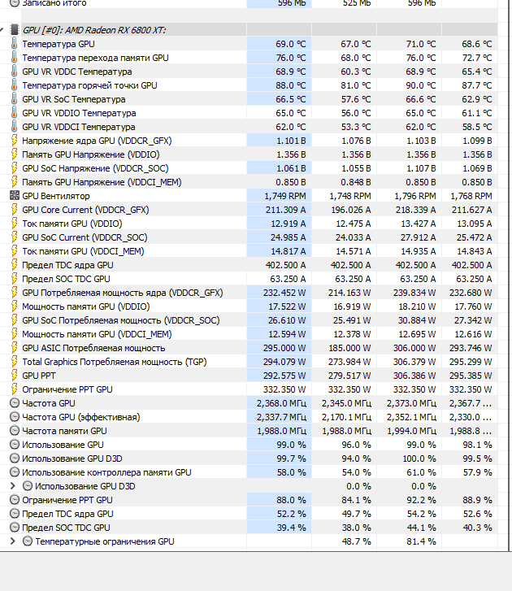Select GPU Вентилятор current value 1,749 RPM

(284, 196)
